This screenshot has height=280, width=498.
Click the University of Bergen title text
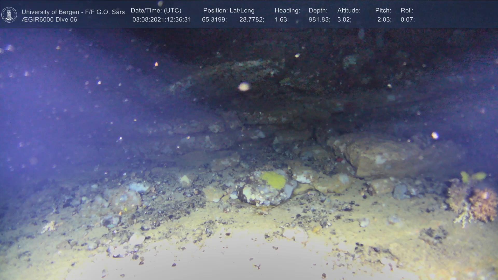[x=73, y=12]
